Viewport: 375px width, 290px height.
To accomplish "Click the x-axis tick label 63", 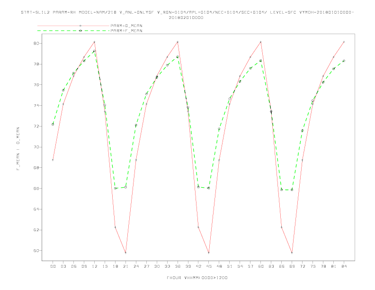I will click(271, 266).
